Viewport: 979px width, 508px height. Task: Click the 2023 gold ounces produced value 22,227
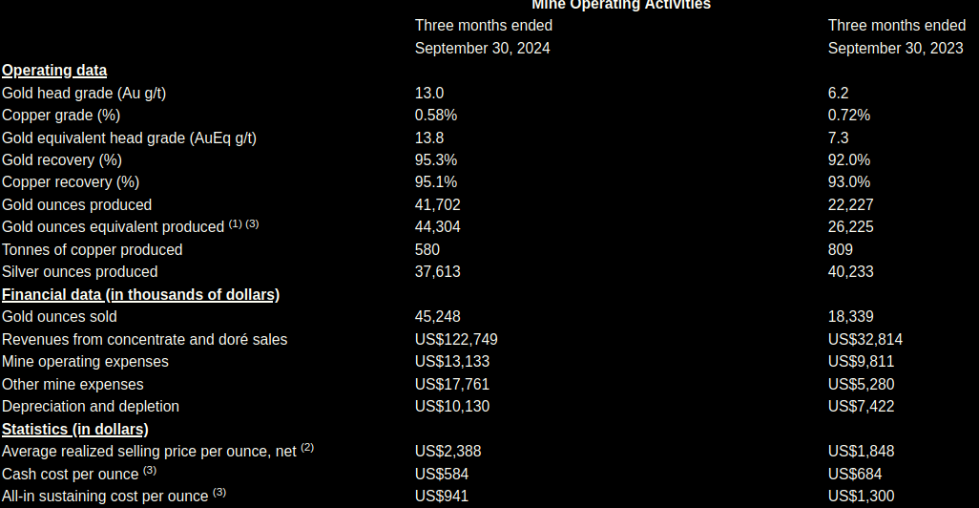tap(851, 204)
